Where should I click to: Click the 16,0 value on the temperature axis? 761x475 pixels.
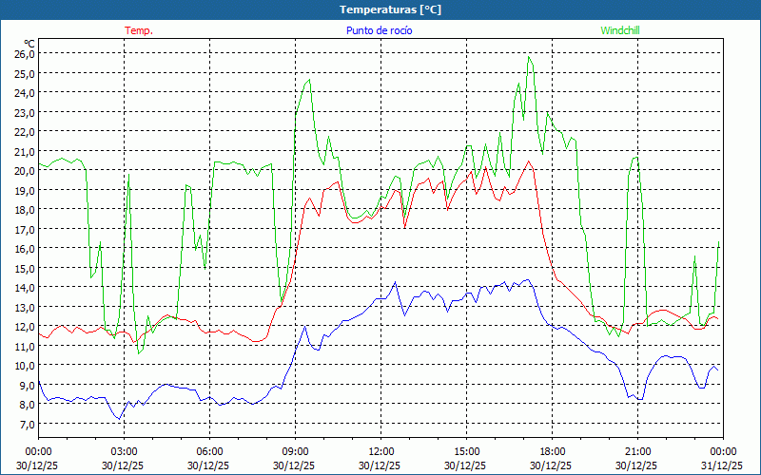coord(25,248)
